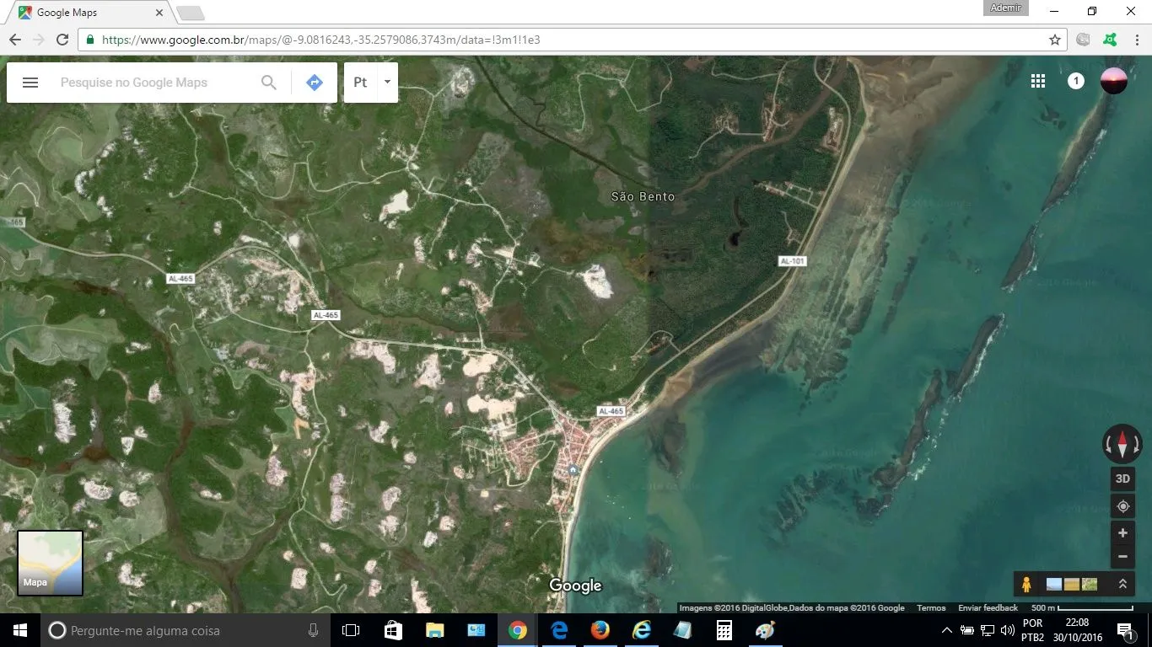Zoom in with the plus button

(x=1122, y=533)
